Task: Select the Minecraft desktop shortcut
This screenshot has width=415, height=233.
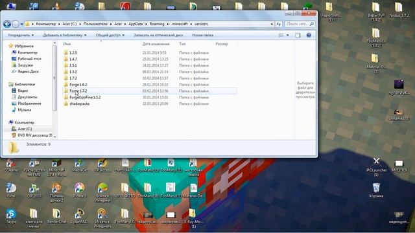Action: click(x=56, y=168)
